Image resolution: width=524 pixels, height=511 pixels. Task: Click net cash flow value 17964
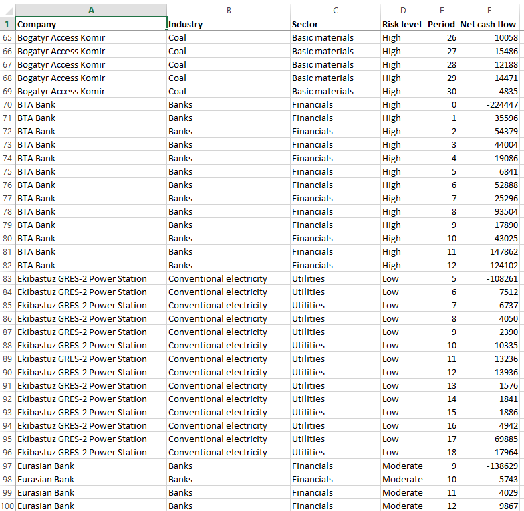point(489,452)
